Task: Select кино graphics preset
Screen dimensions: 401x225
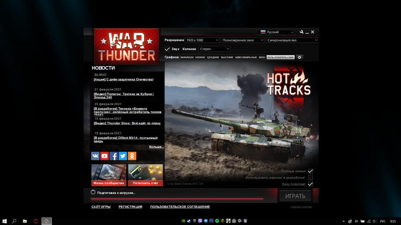Action: tap(262, 57)
